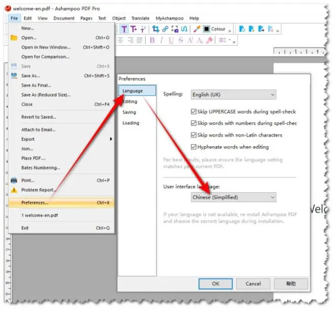
Task: Expand the formatting toolbar overflow chevron
Action: [x=234, y=42]
